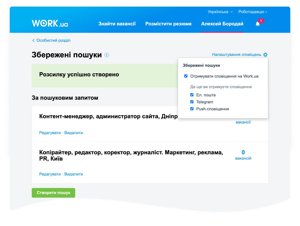Viewport: 300px width, 226px height.
Task: Toggle the Ел. пошта checkbox
Action: 192,95
